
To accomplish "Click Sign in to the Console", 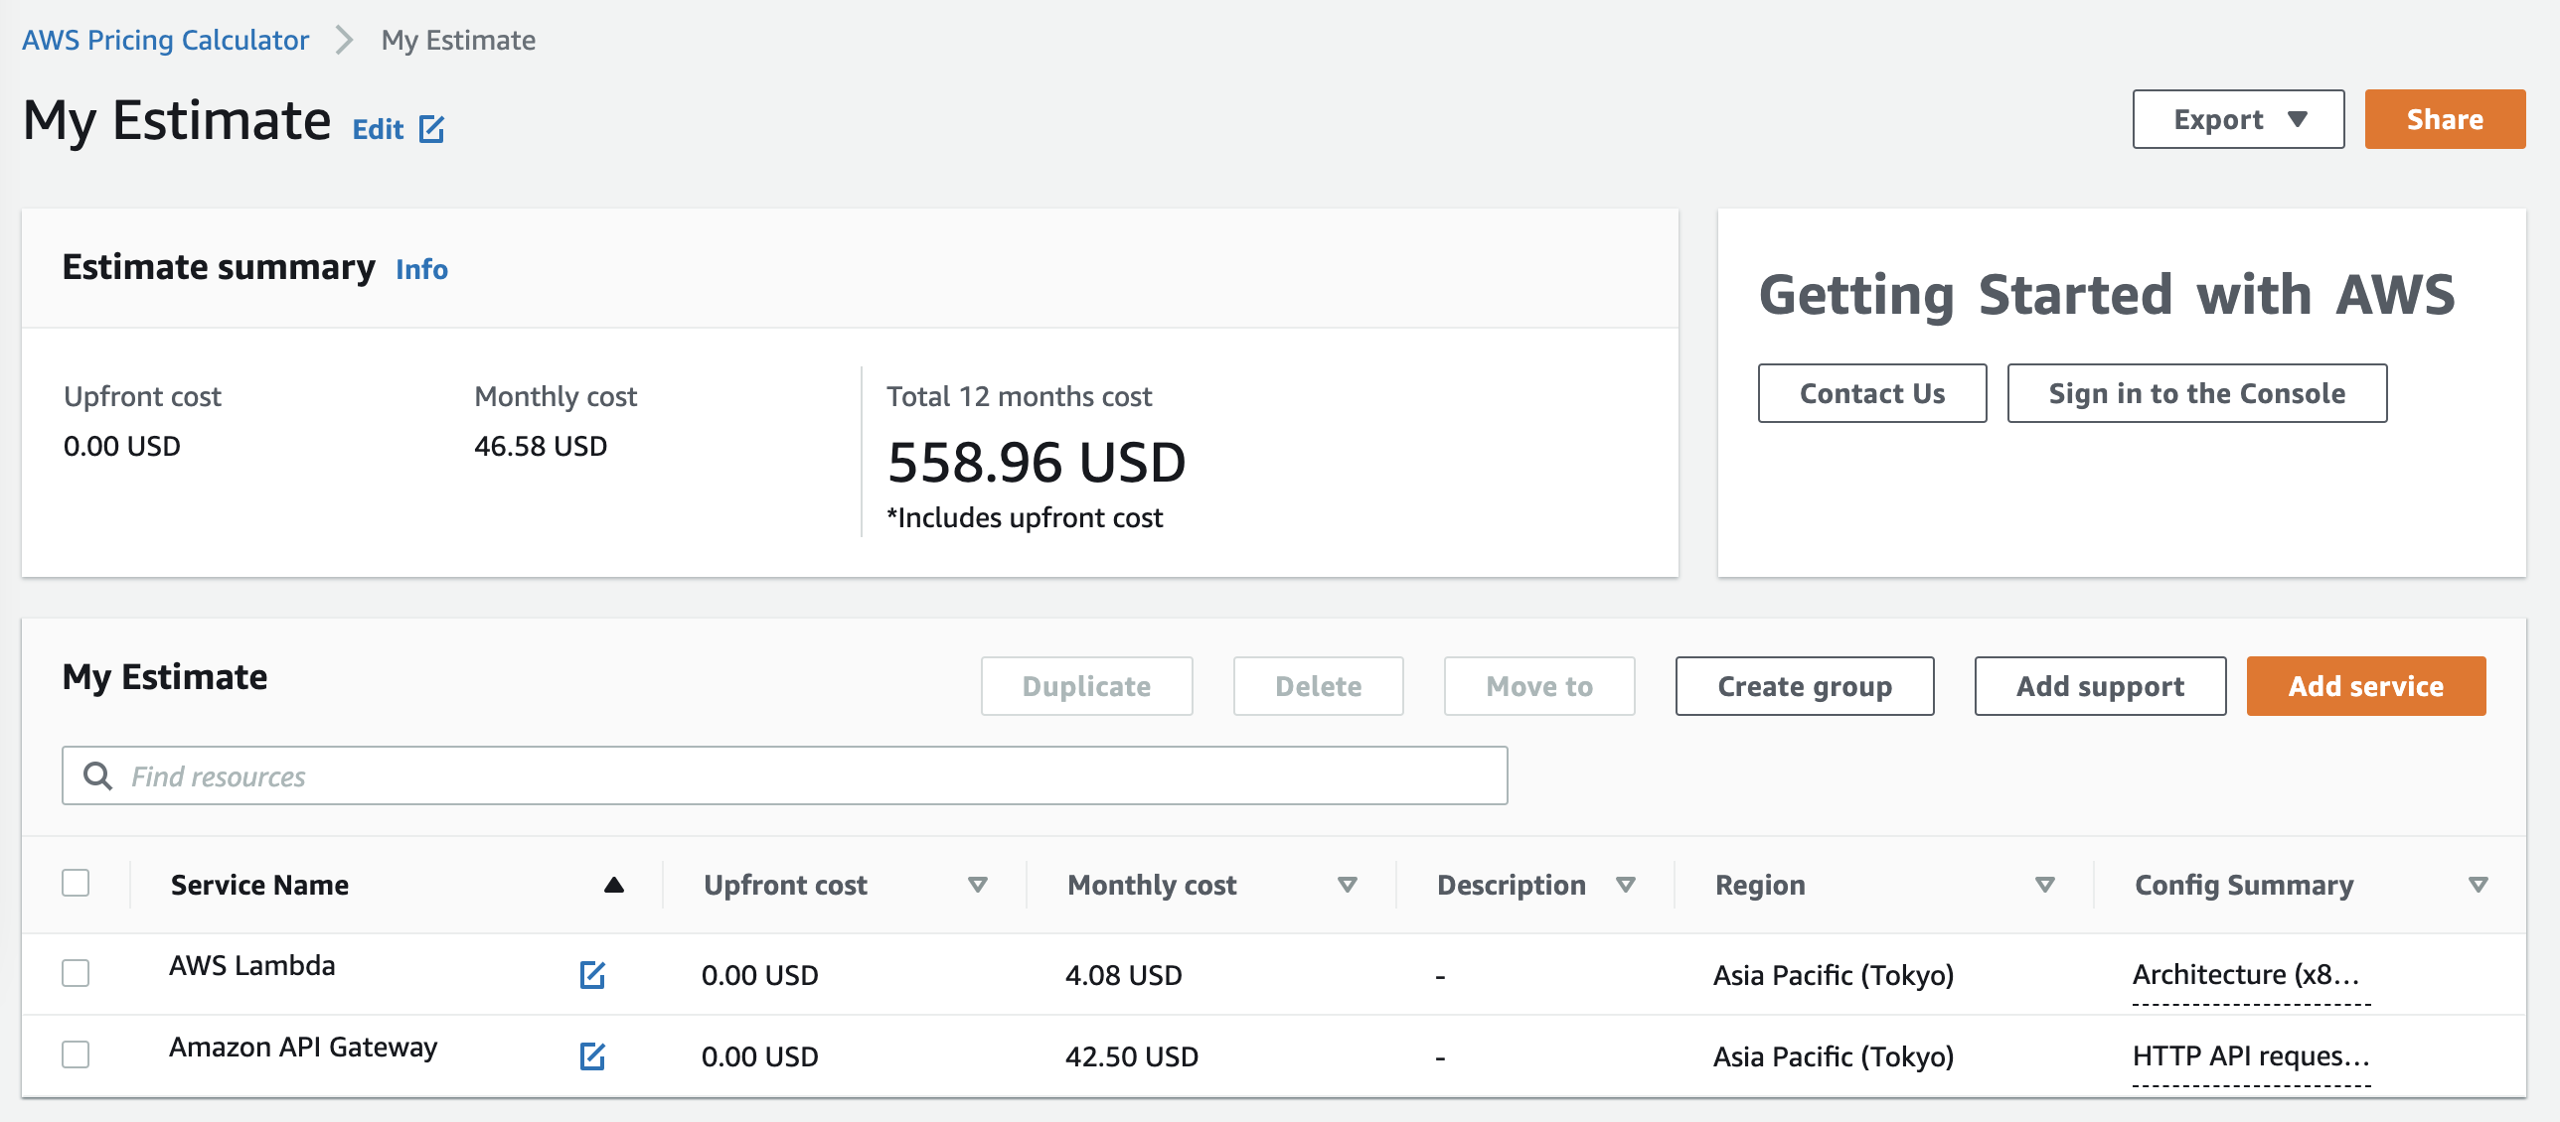I will click(2197, 393).
